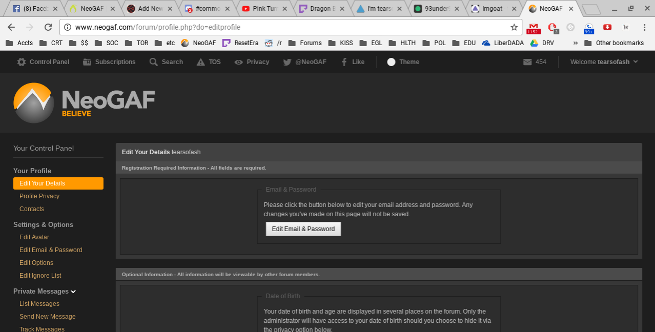
Task: Click the red Opera-style extension with badge 3
Action: point(552,28)
